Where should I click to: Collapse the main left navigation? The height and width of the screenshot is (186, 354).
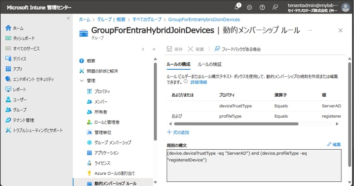point(68,18)
